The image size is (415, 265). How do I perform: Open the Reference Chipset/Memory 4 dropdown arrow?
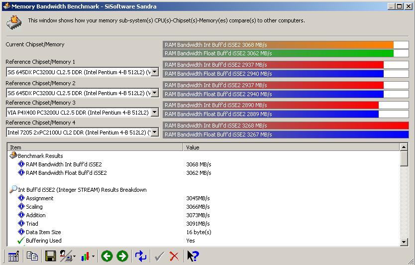coord(155,132)
